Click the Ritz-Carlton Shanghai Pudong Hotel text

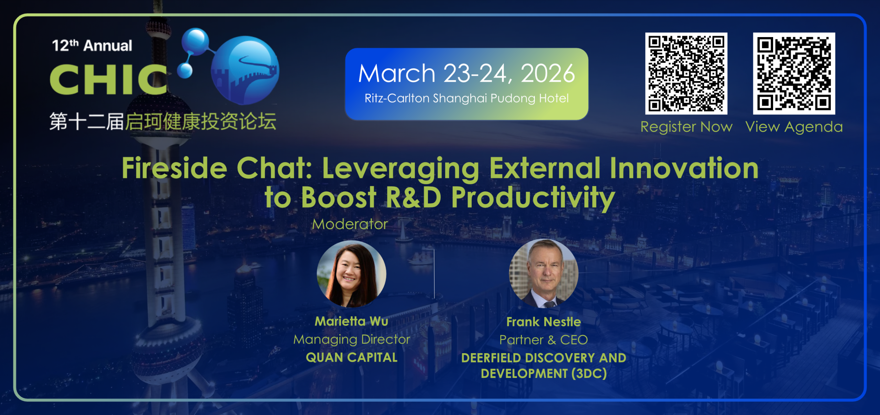point(466,99)
